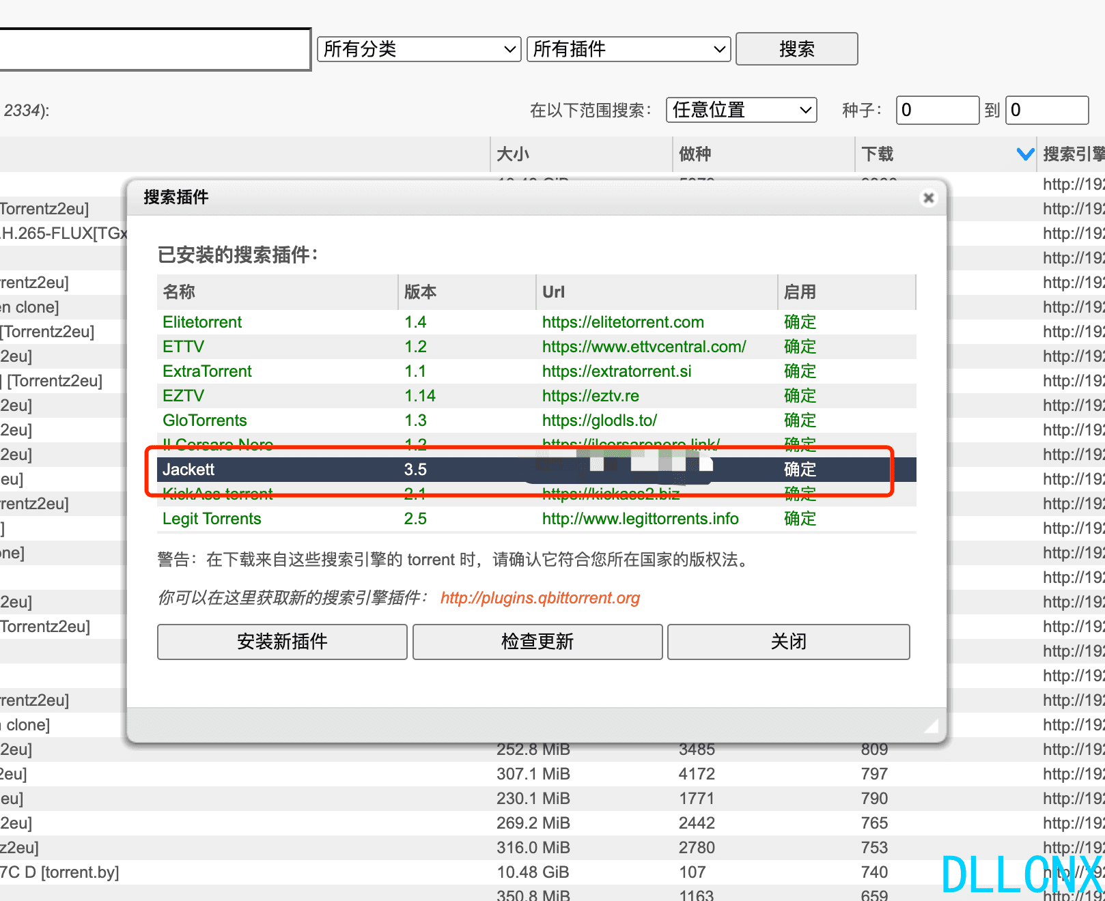1105x901 pixels.
Task: Select the ETTV plugin row
Action: point(536,347)
